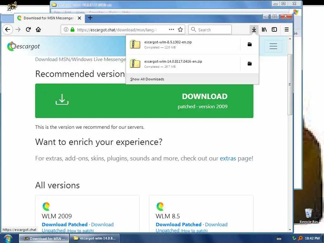Show sidebars icon in Firefox toolbar
This screenshot has height=243, width=324.
[274, 29]
